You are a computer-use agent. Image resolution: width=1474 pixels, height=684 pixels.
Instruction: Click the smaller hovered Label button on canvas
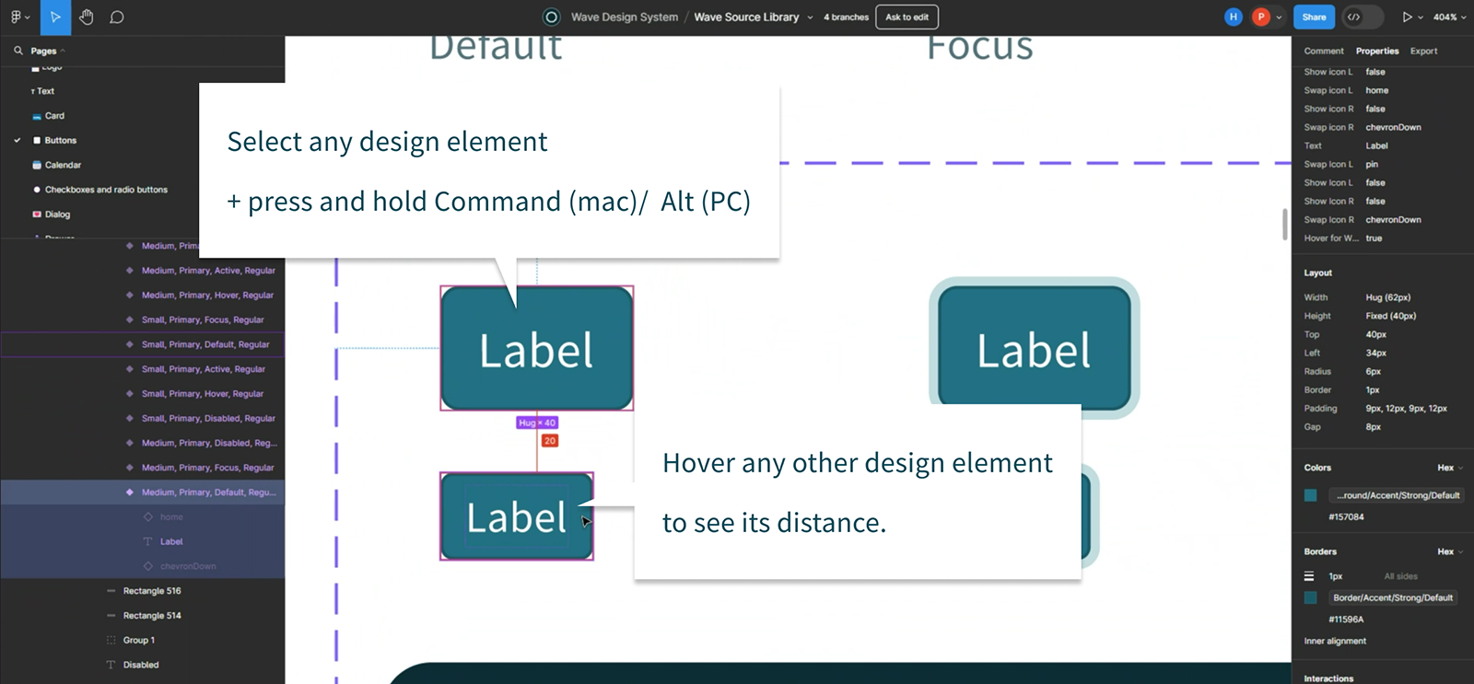(x=517, y=516)
